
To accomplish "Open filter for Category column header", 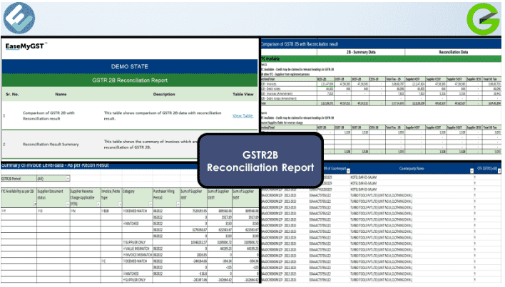I will (150, 204).
